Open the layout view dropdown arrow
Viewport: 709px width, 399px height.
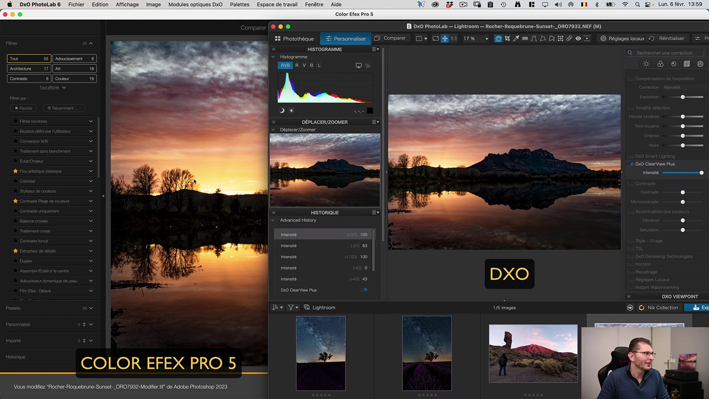pyautogui.click(x=425, y=39)
